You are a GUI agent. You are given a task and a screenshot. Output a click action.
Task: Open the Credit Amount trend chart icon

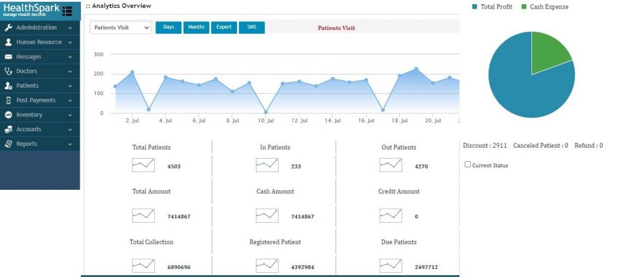(391, 215)
